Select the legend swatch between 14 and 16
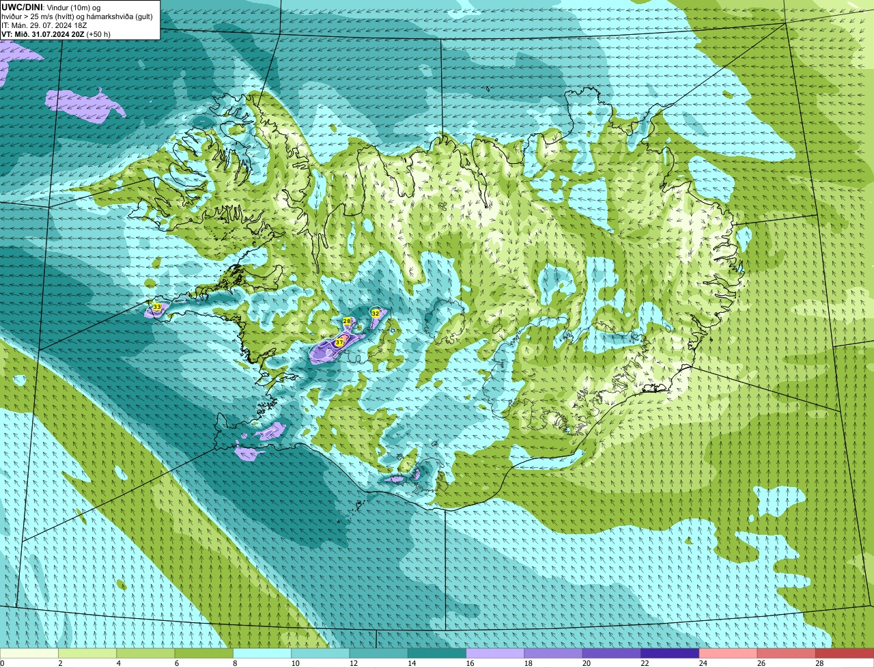Viewport: 874px width, 668px height. (x=437, y=653)
